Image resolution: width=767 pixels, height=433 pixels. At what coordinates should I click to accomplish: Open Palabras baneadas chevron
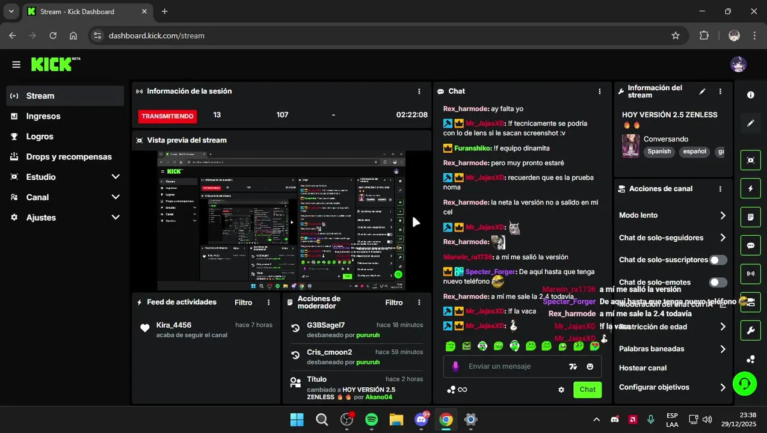(x=722, y=349)
